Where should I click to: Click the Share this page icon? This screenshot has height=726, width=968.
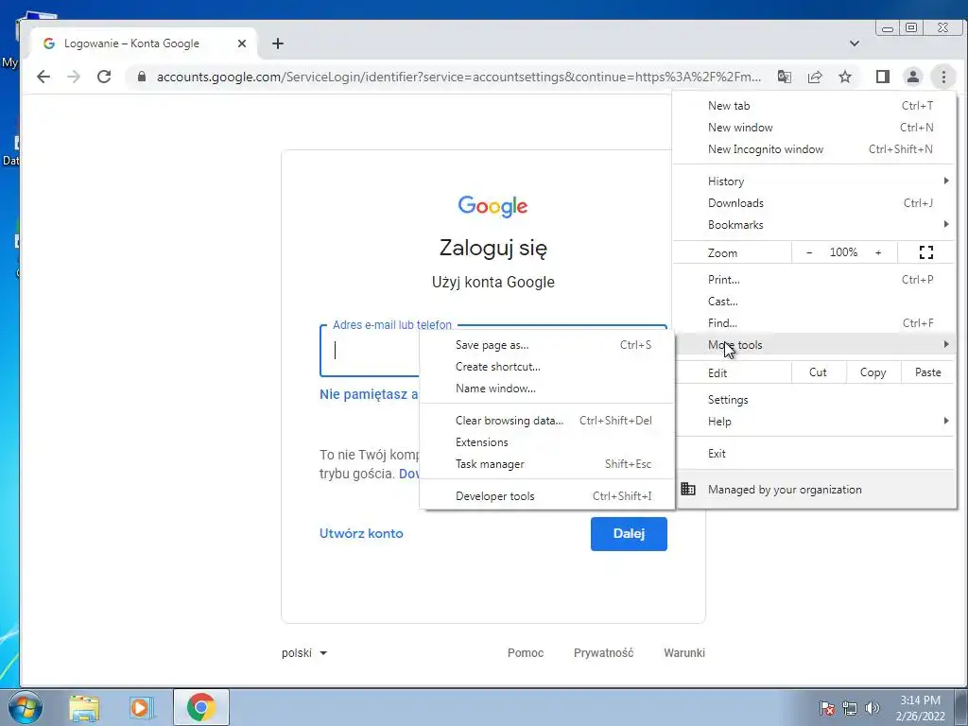point(815,77)
